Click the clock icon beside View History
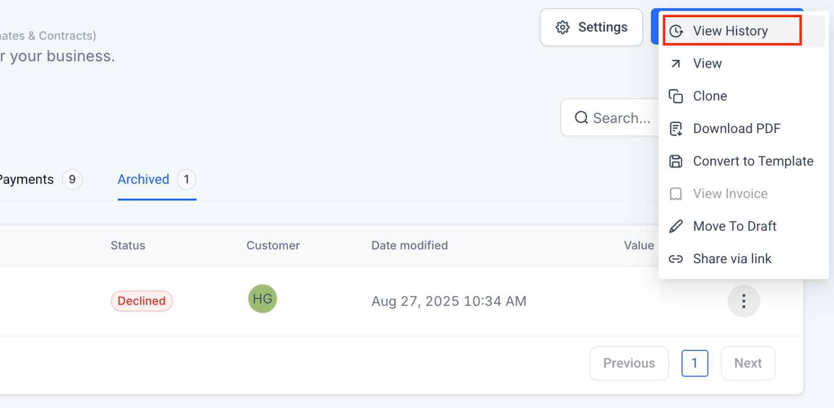Screen dimensions: 834x408 point(676,31)
